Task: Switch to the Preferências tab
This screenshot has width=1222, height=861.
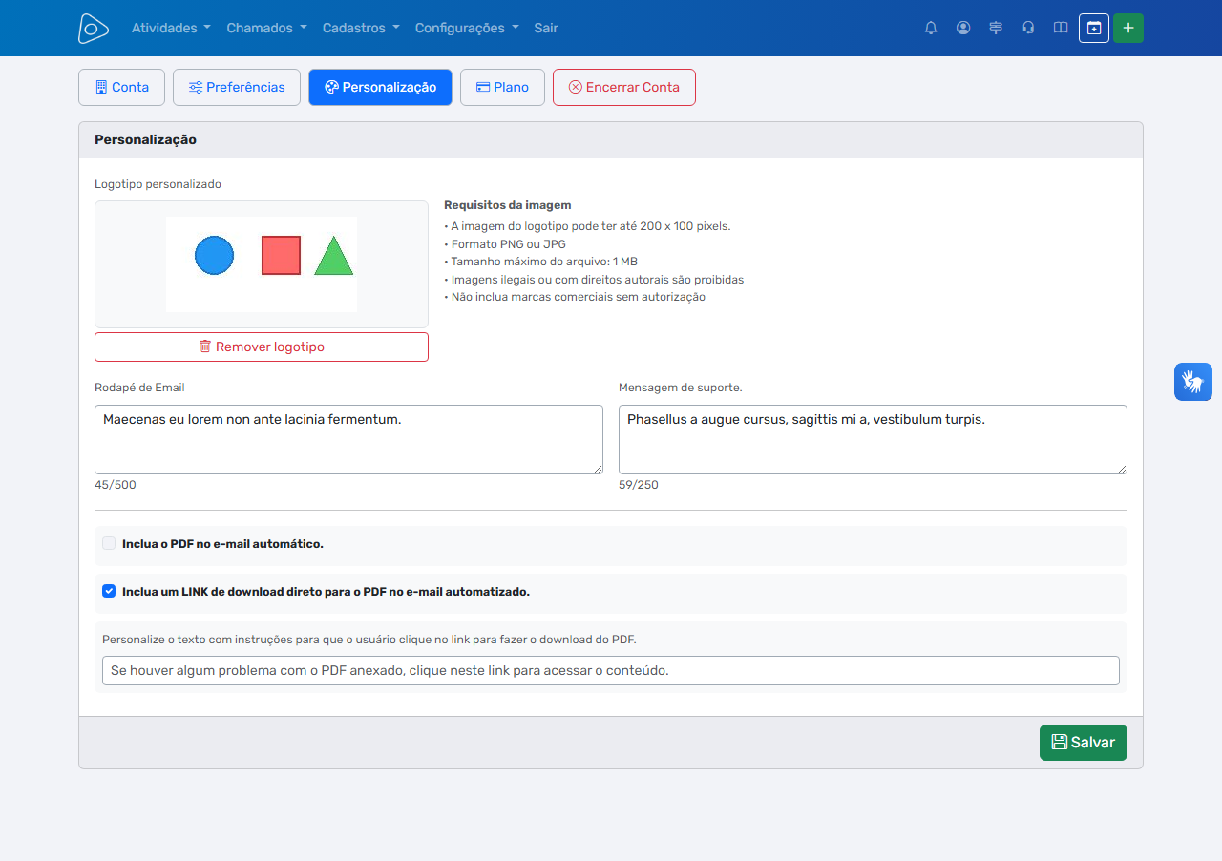Action: (x=237, y=87)
